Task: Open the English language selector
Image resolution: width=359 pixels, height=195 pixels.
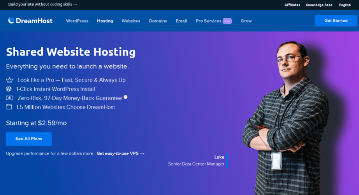Action: click(x=345, y=5)
